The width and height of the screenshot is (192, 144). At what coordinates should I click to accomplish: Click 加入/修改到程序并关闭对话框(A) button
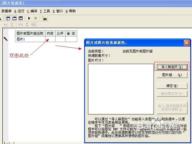[x=172, y=108]
